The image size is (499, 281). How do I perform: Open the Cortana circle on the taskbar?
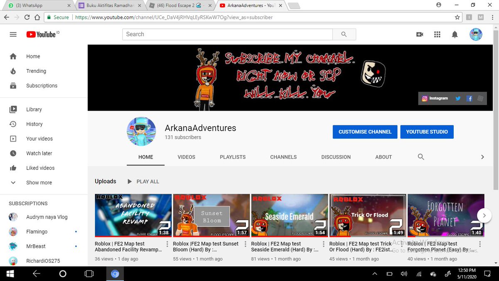tap(63, 274)
